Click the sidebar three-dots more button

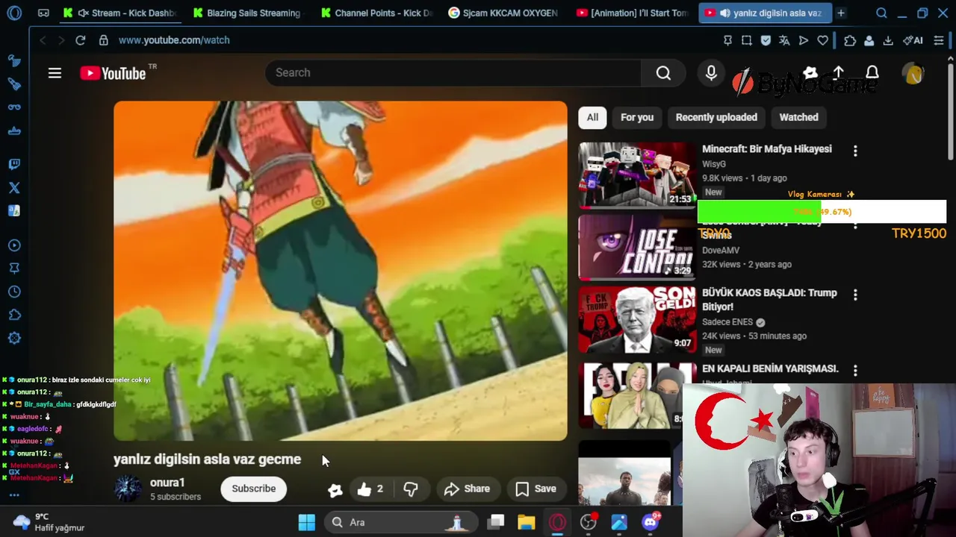click(x=14, y=494)
